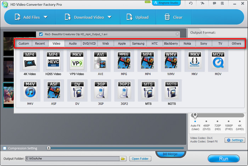
Task: Choose the MPG format icon
Action: coord(124,61)
